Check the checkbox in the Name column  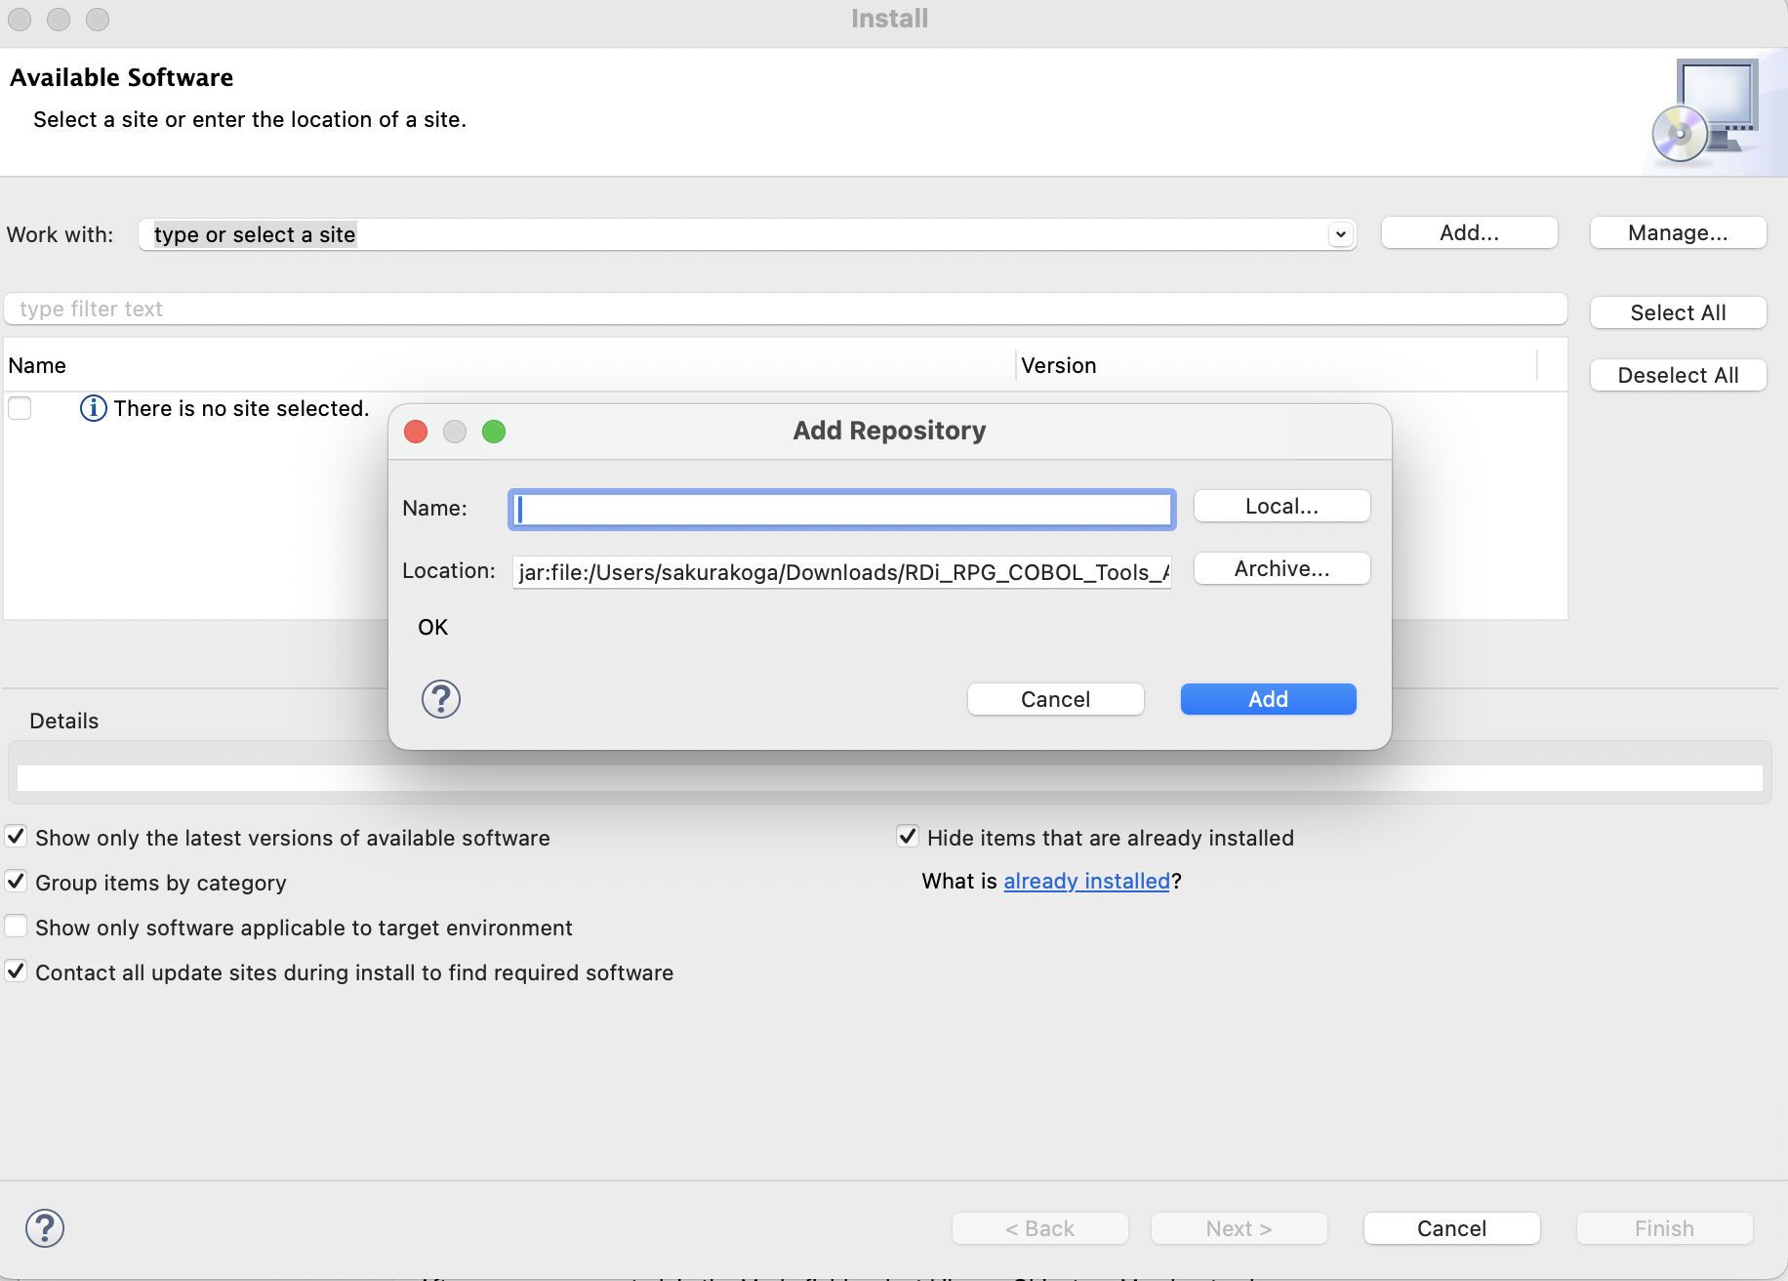pos(20,408)
